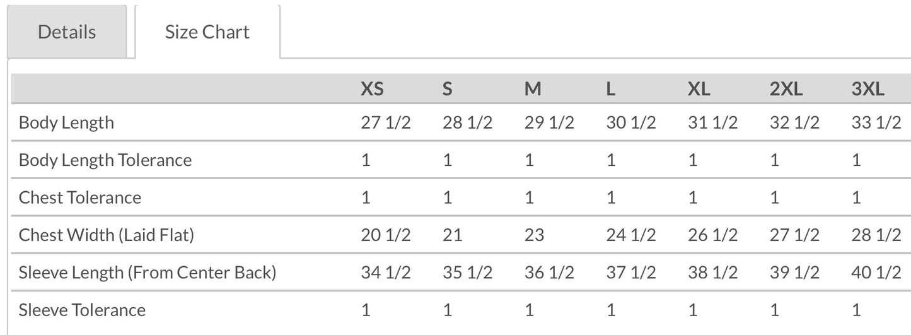
Task: Click XS body length value 27 1/2
Action: tap(385, 122)
